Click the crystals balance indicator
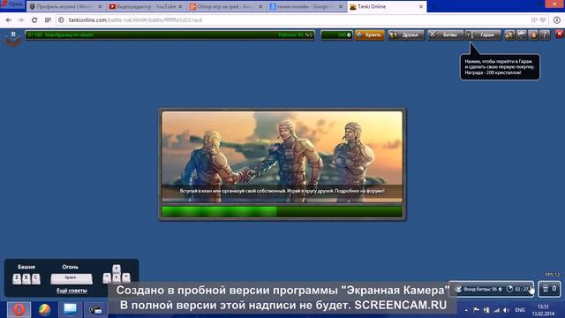 click(336, 35)
